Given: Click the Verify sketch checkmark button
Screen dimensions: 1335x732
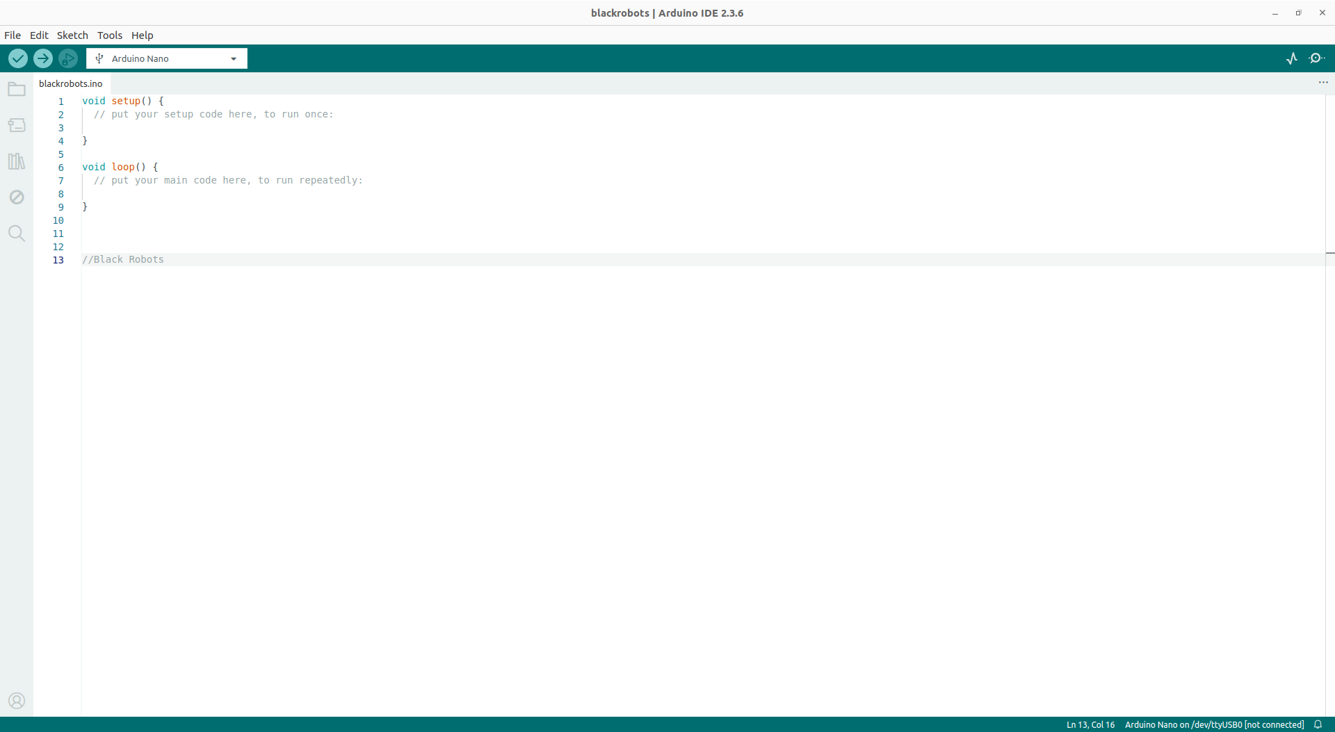Looking at the screenshot, I should point(18,58).
